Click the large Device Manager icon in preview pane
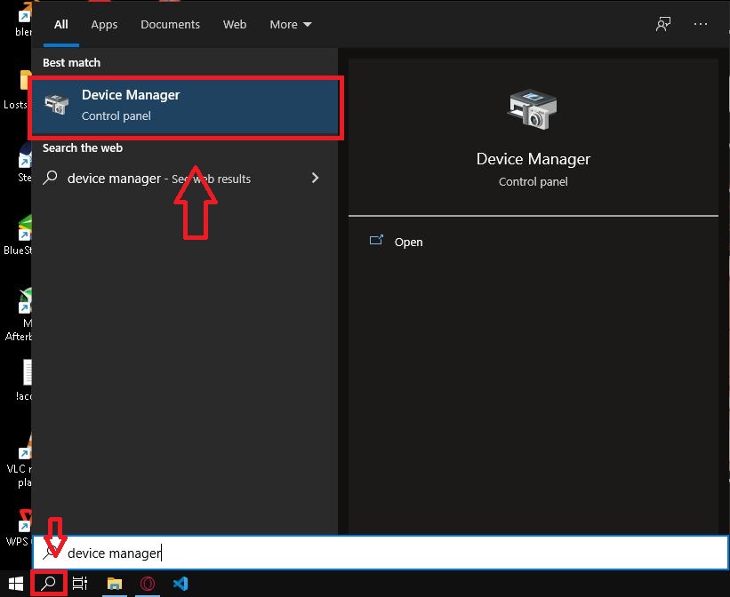Image resolution: width=730 pixels, height=597 pixels. click(x=533, y=110)
